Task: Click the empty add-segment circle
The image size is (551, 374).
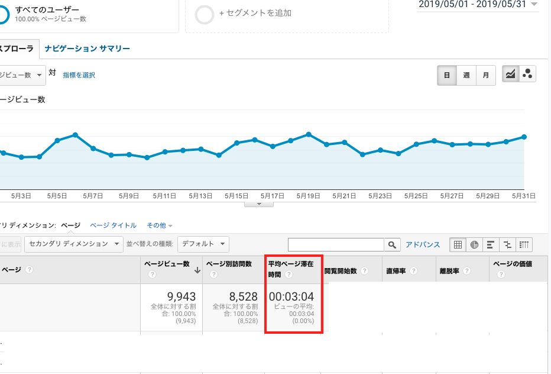Action: pyautogui.click(x=204, y=14)
